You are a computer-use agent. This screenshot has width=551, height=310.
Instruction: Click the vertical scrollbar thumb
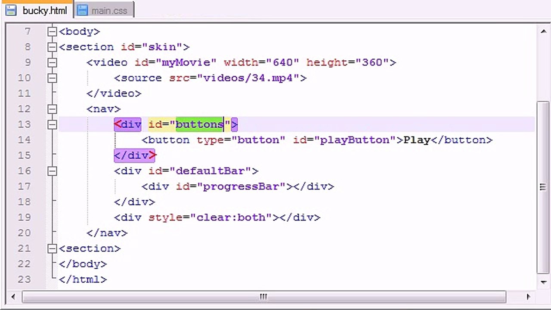543,187
